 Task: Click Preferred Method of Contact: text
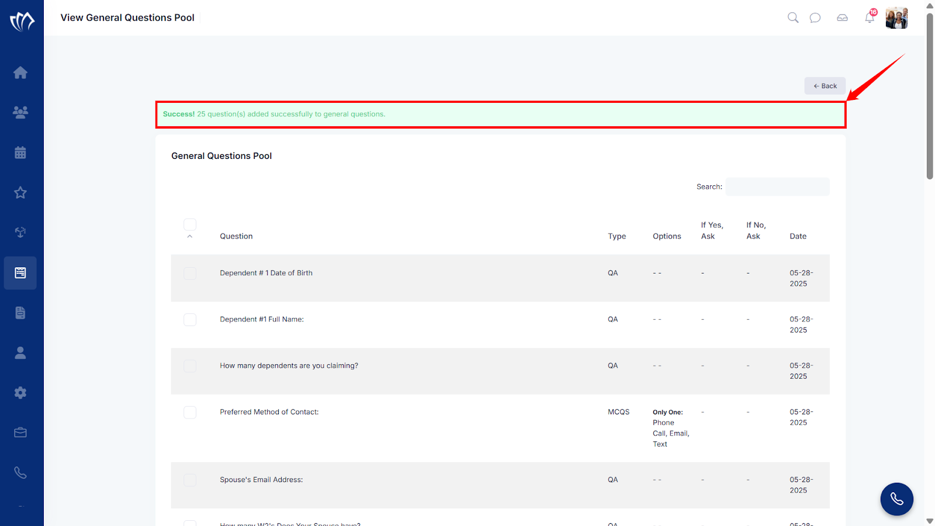click(269, 412)
